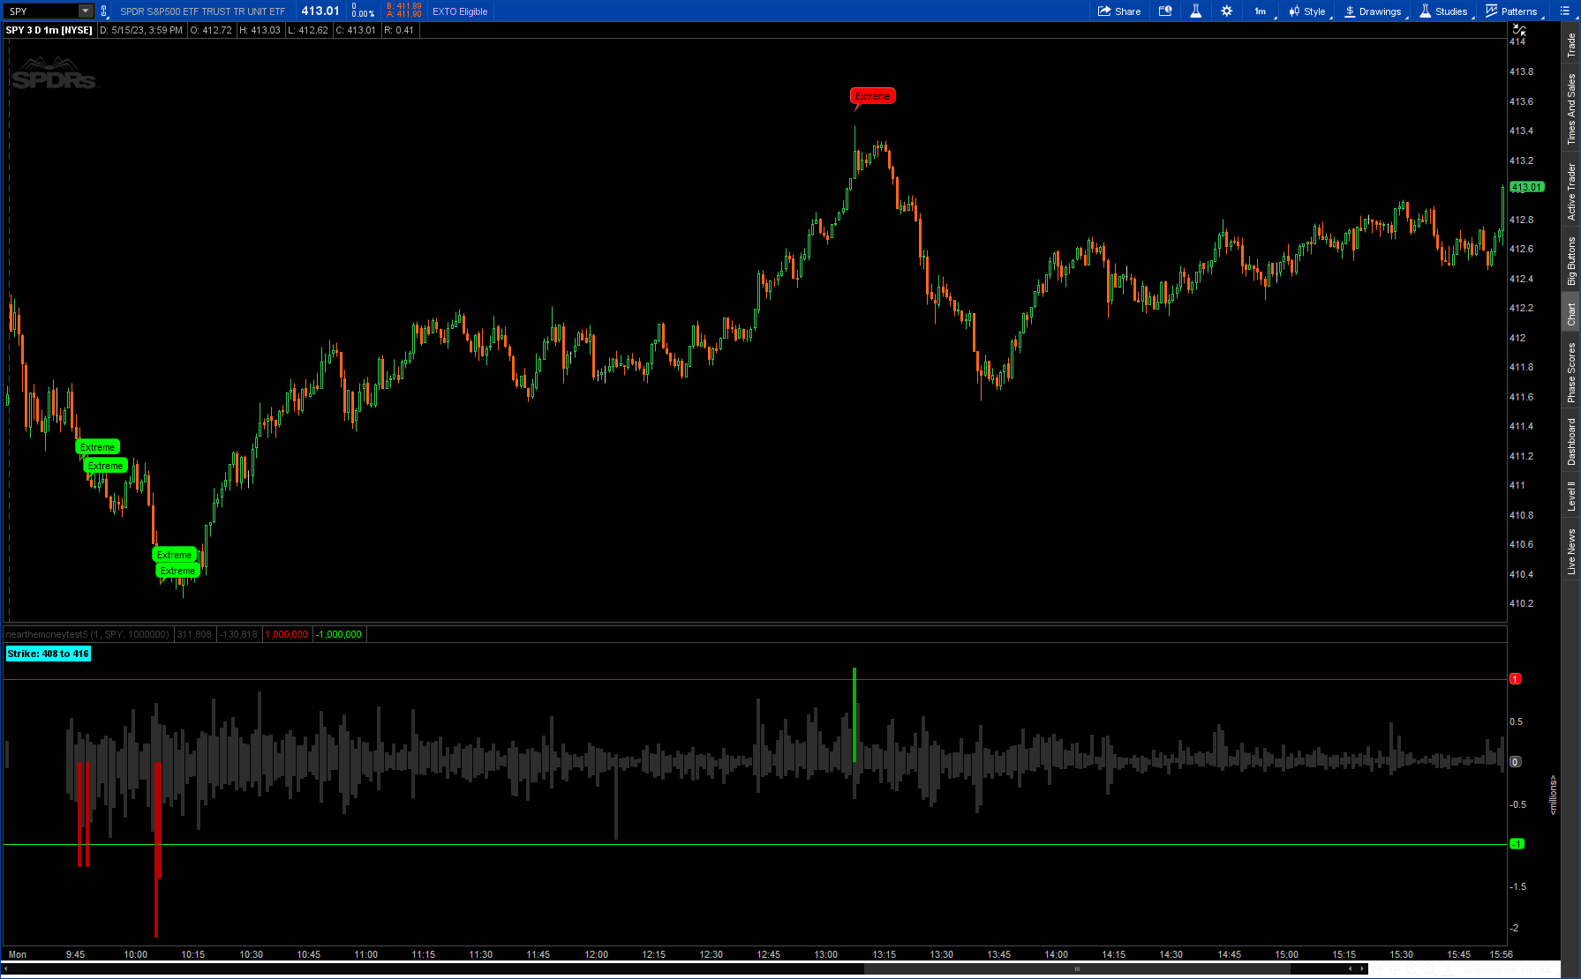Click the horizontal chart scrollbar thumb
1581x979 pixels.
point(1076,969)
